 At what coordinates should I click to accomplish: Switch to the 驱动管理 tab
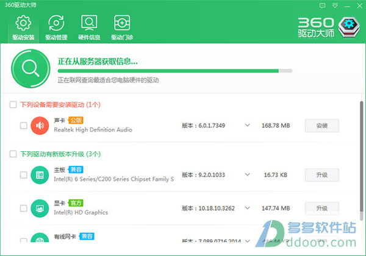pos(56,28)
